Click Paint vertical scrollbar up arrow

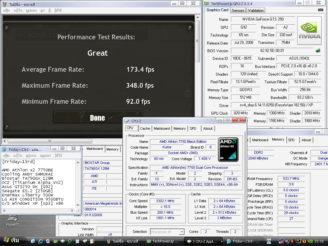(197, 17)
